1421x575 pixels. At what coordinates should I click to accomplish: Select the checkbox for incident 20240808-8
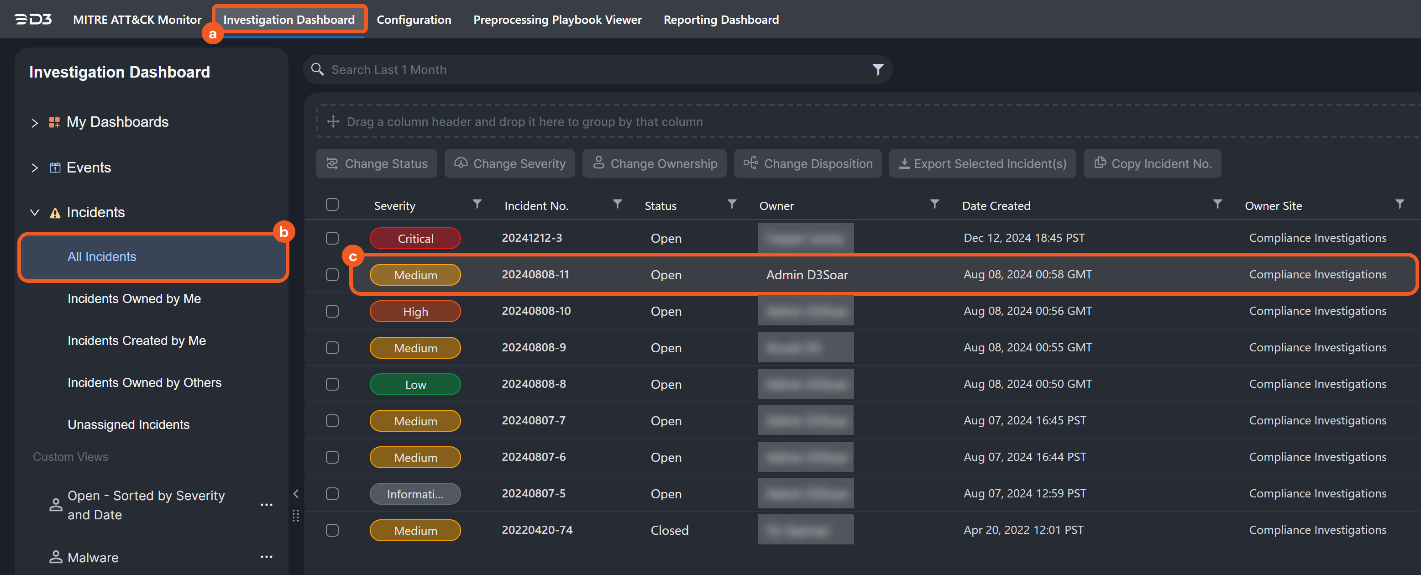[x=332, y=384]
